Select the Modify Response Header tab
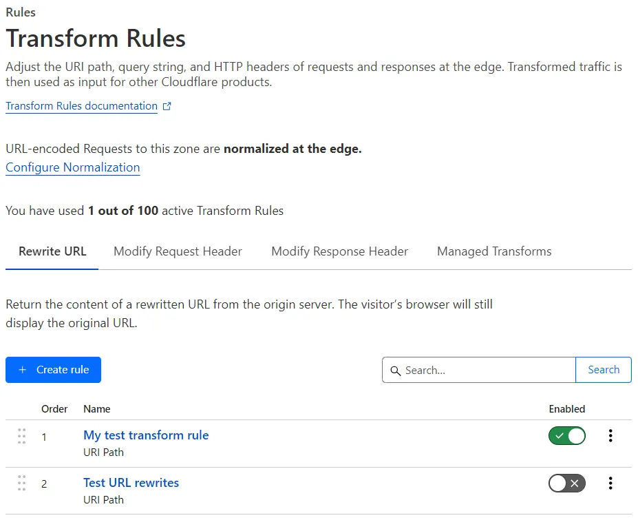Image resolution: width=638 pixels, height=520 pixels. (339, 251)
